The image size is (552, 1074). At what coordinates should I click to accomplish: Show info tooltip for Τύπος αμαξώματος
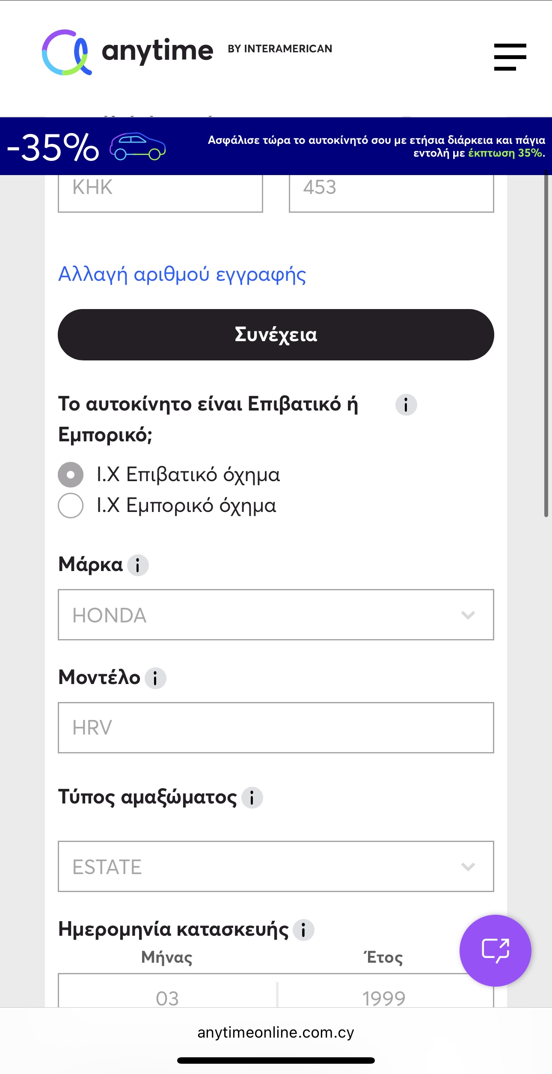(252, 797)
